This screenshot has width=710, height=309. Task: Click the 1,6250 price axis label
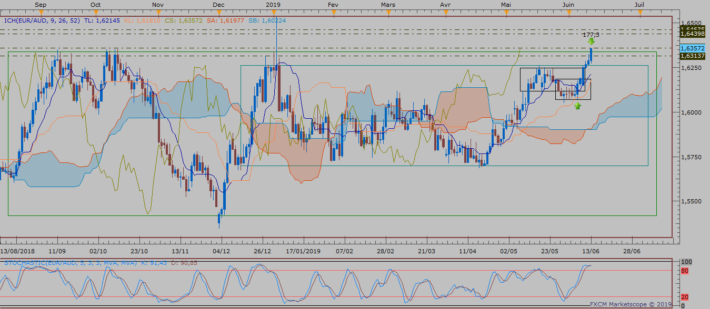691,68
